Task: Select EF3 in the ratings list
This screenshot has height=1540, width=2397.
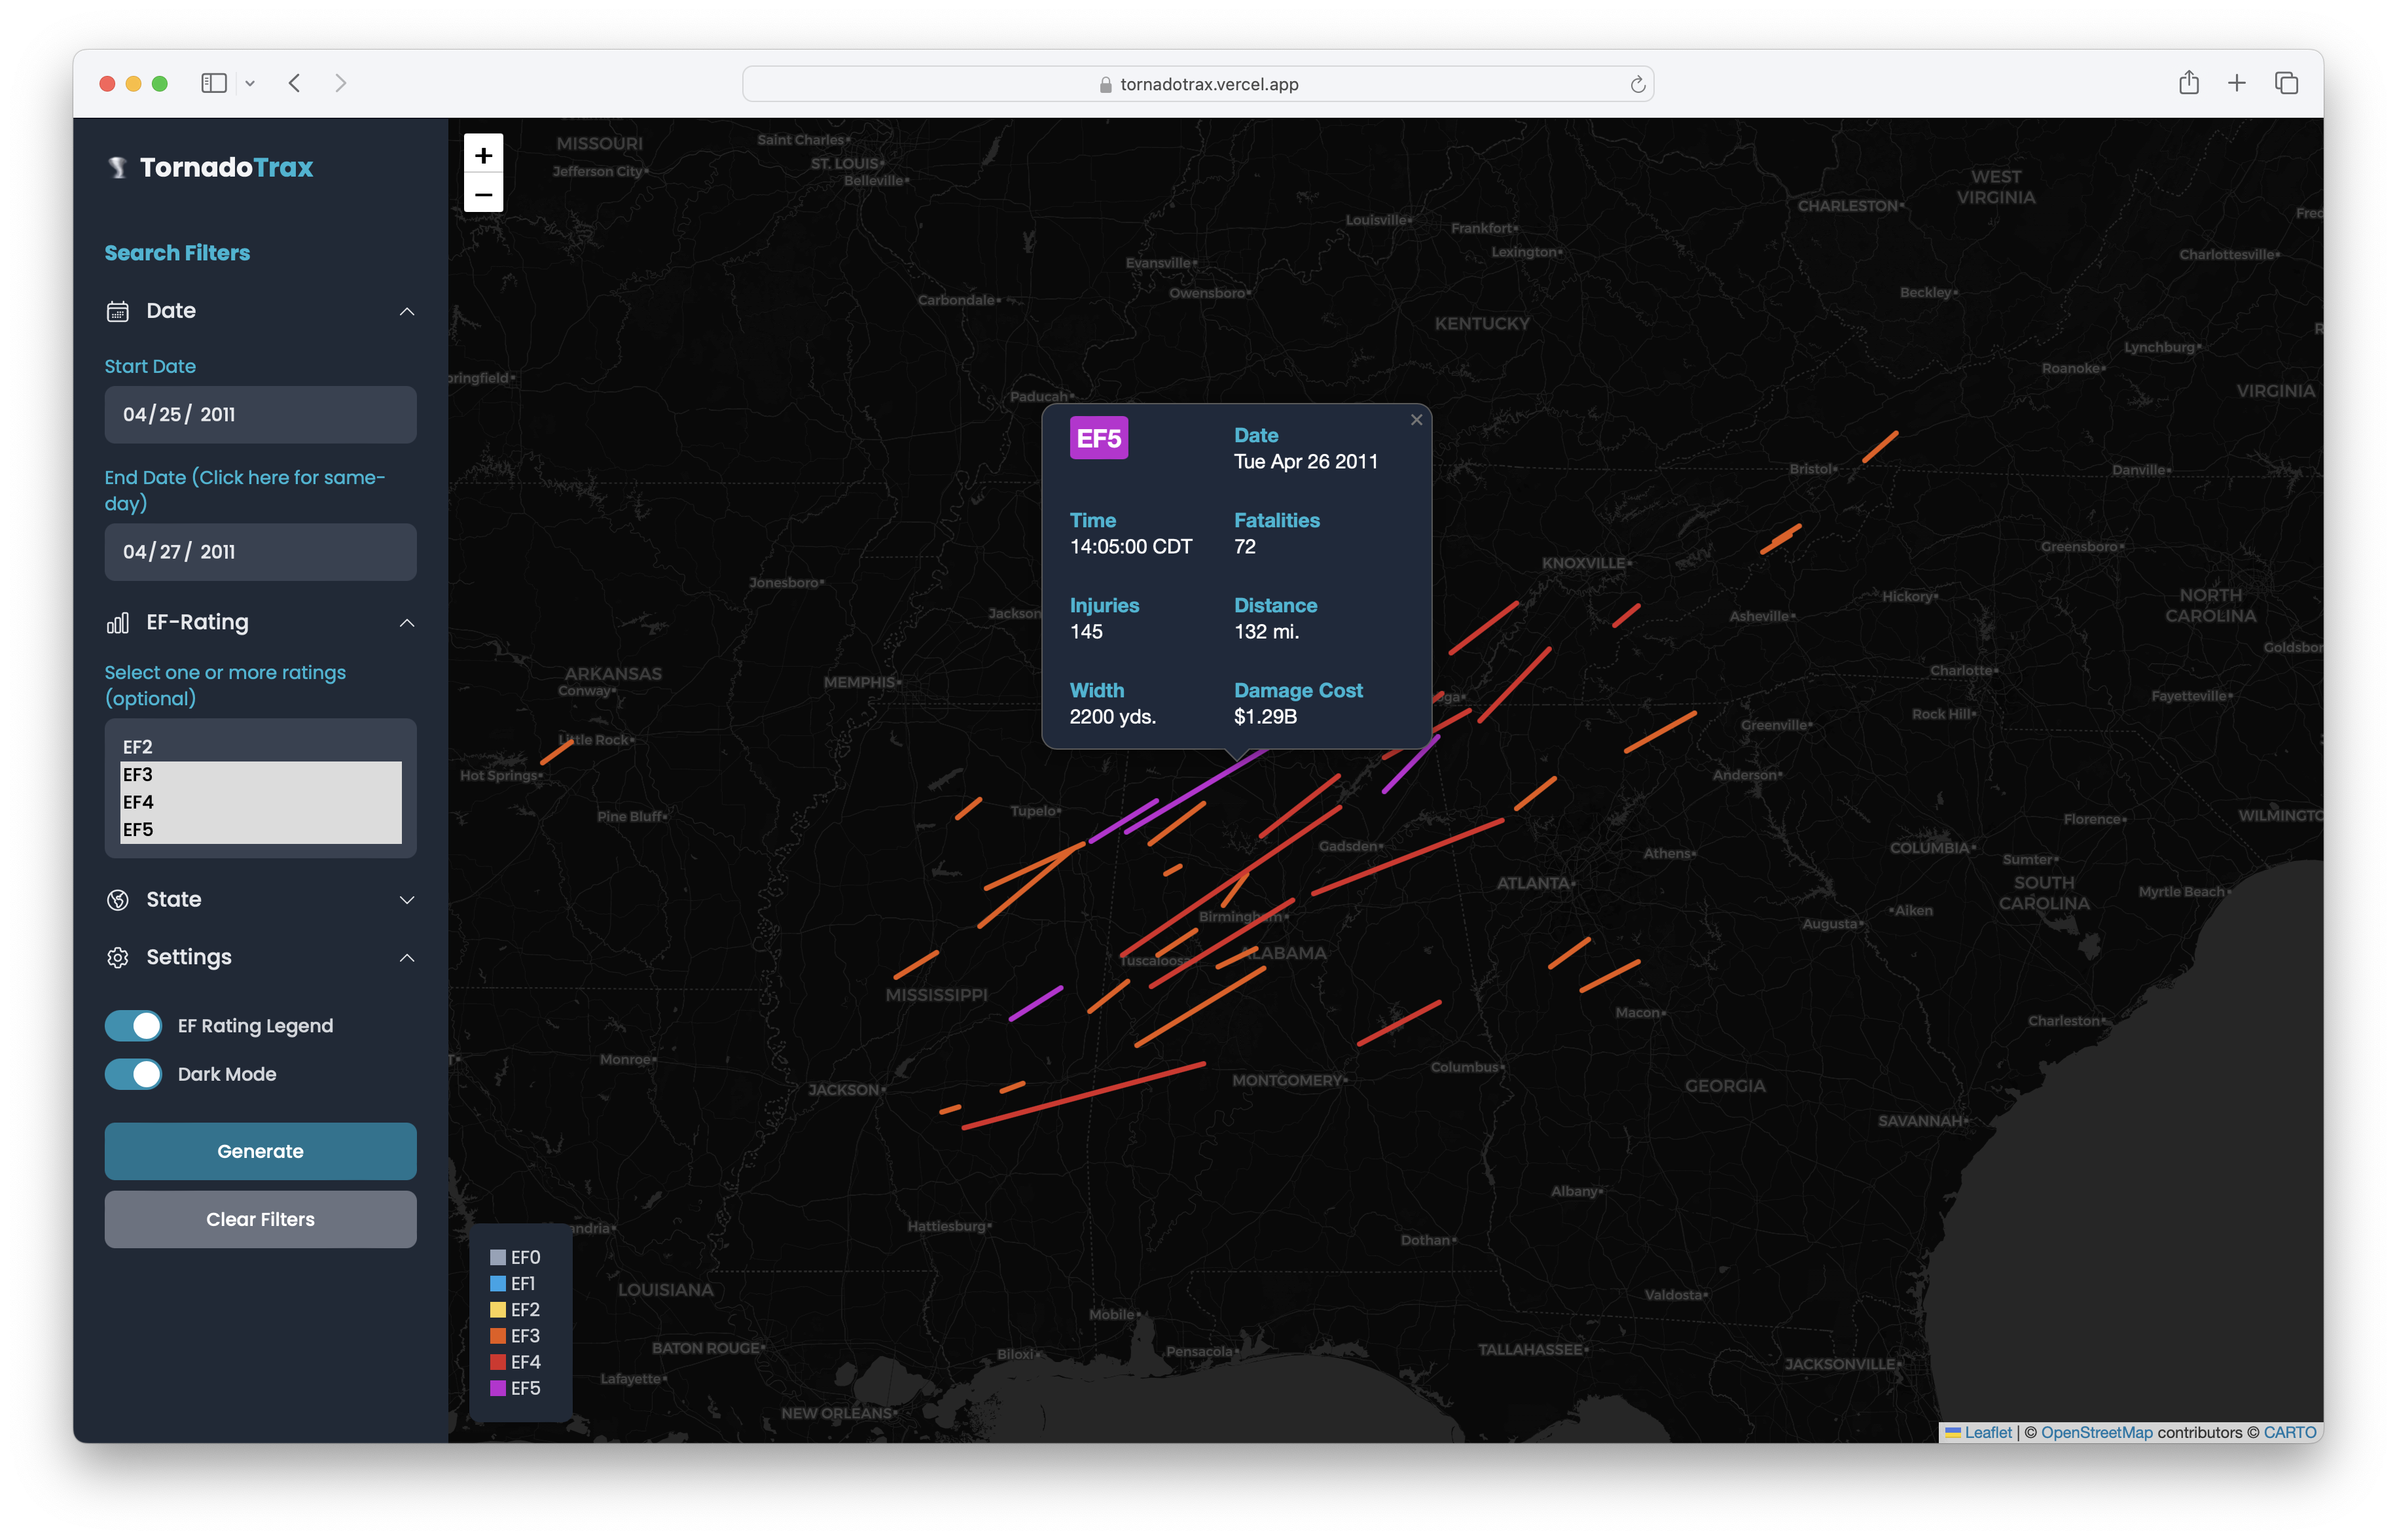Action: [x=261, y=775]
